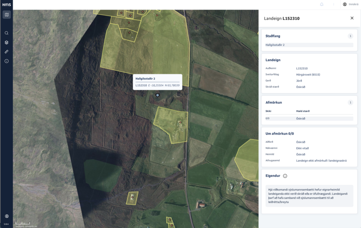This screenshot has height=228, width=361.
Task: Click the version number 1.6.4
Action: coord(6,224)
